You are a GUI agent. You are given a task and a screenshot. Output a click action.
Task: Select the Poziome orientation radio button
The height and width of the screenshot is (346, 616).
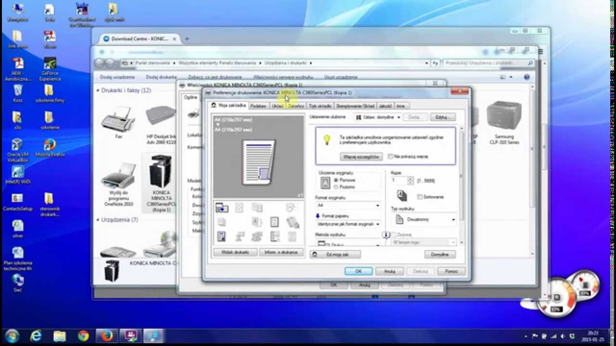pos(336,187)
